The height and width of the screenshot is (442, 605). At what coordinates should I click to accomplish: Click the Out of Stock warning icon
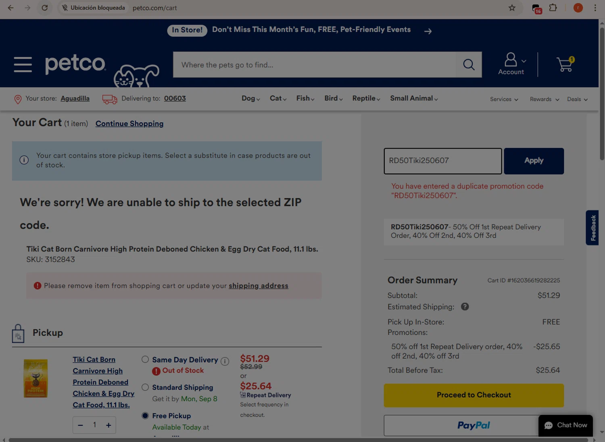click(156, 371)
